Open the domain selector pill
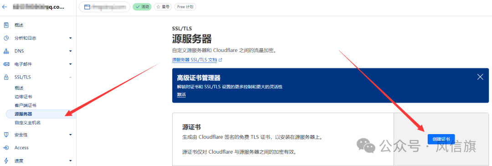Screen dimensions: 492x166 [104, 6]
